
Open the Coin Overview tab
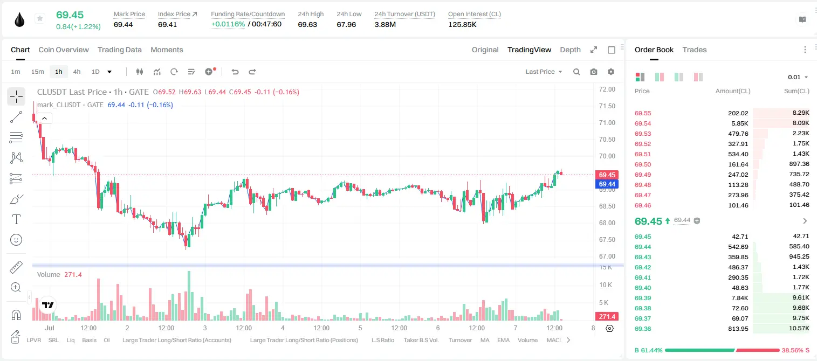point(64,50)
